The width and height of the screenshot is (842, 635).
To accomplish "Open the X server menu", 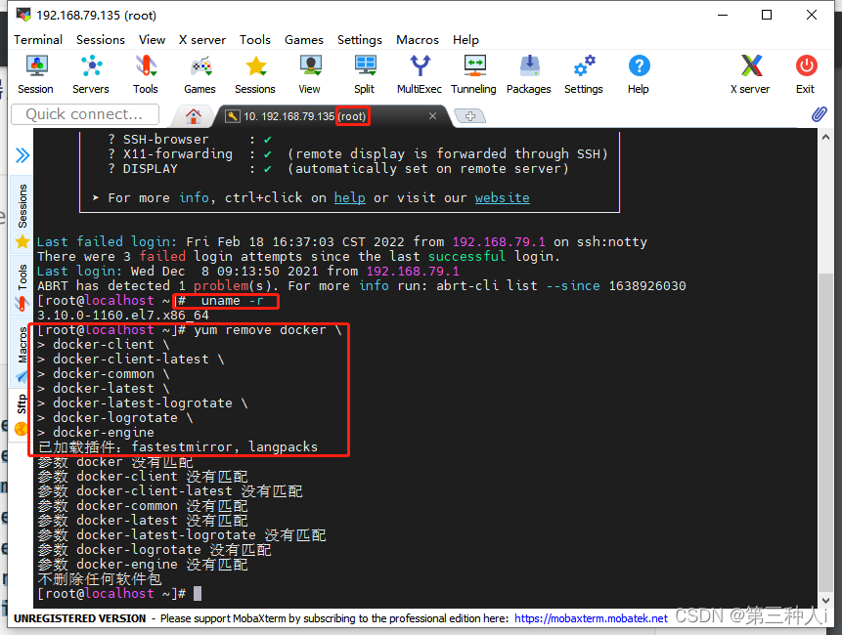I will (x=202, y=40).
